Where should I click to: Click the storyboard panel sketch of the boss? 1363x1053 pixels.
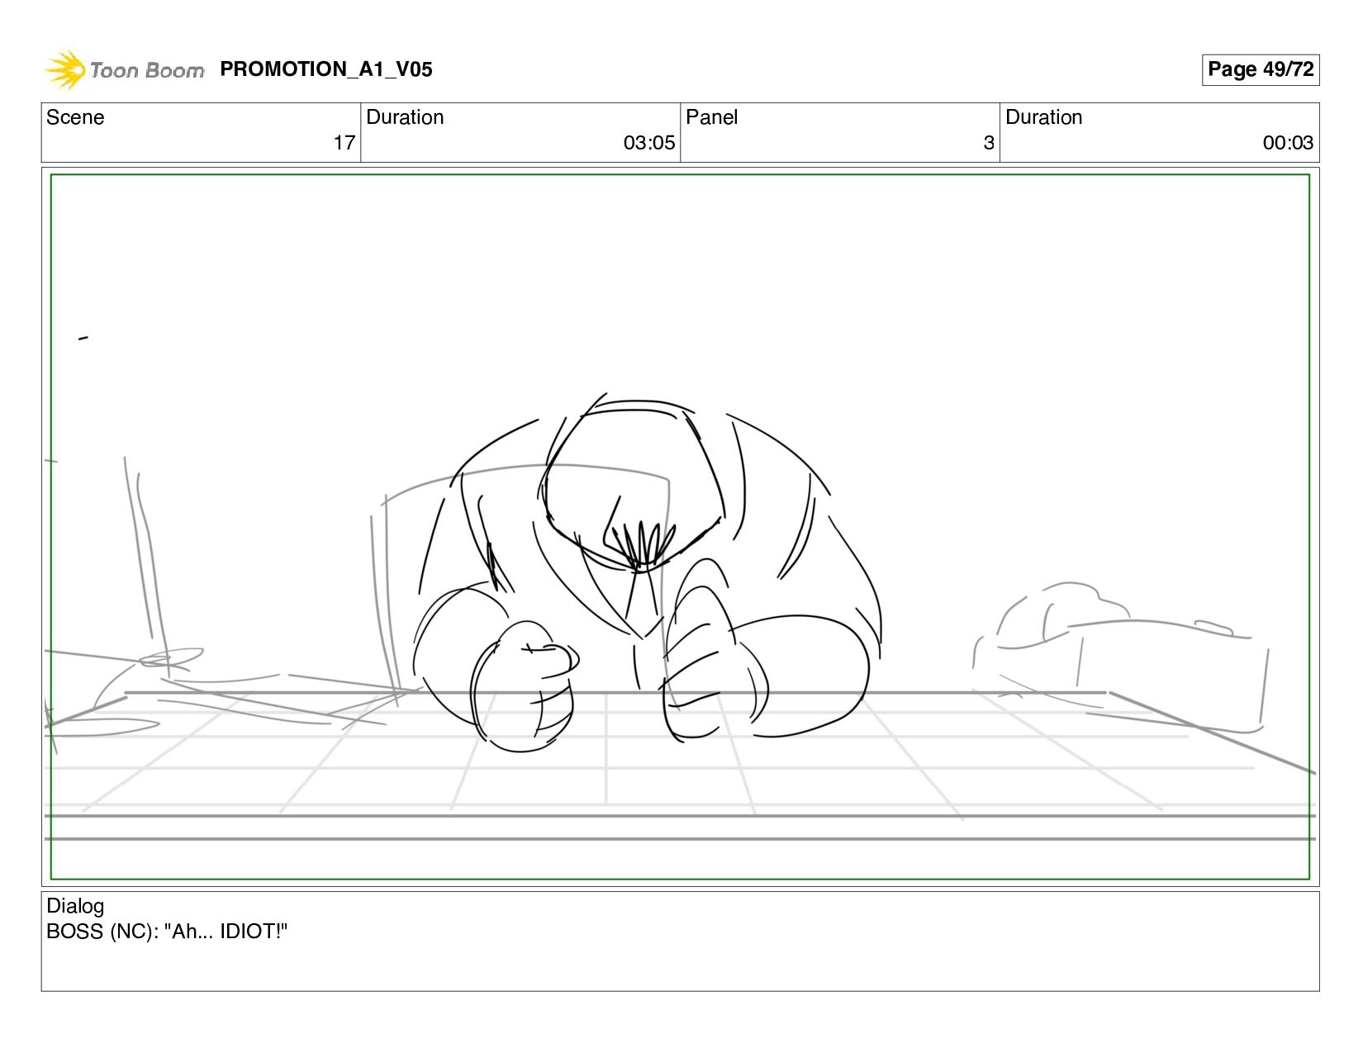[680, 527]
